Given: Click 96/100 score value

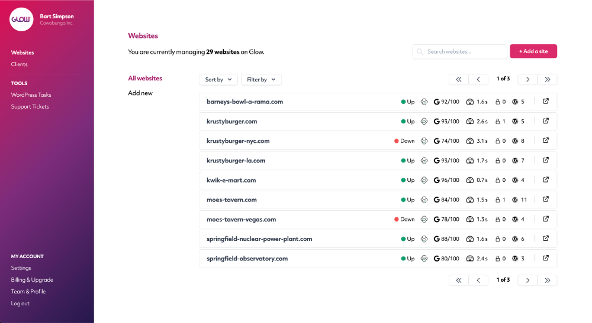Looking at the screenshot, I should click(x=450, y=180).
